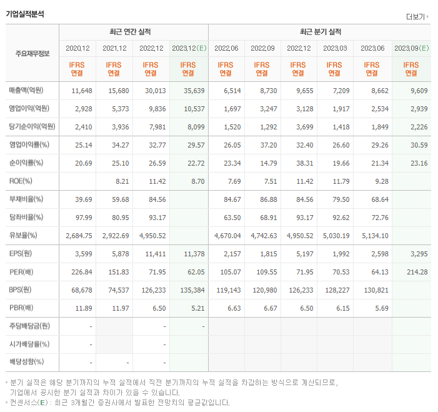Click the ROE(%) row label
This screenshot has width=438, height=412.
click(x=21, y=181)
